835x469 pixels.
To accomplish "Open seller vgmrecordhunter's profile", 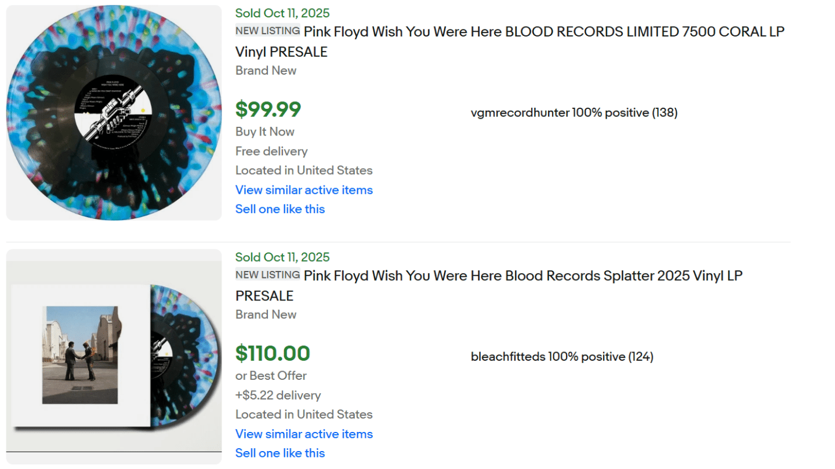I will pos(520,112).
